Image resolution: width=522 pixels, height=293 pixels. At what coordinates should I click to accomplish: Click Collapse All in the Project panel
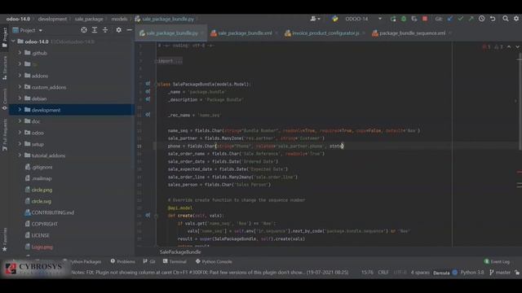pos(105,30)
